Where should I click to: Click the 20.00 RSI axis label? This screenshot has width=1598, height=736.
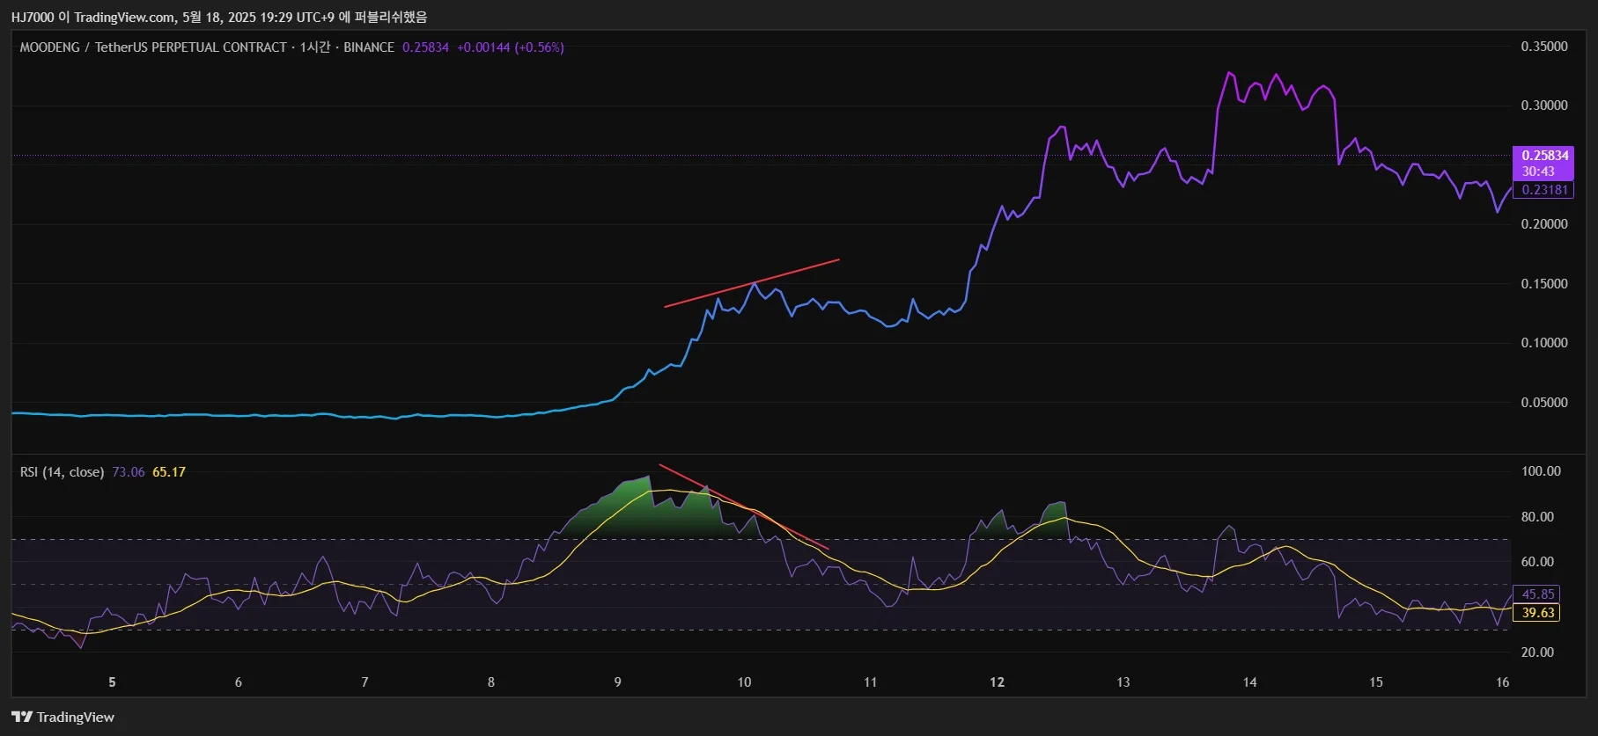click(1537, 652)
